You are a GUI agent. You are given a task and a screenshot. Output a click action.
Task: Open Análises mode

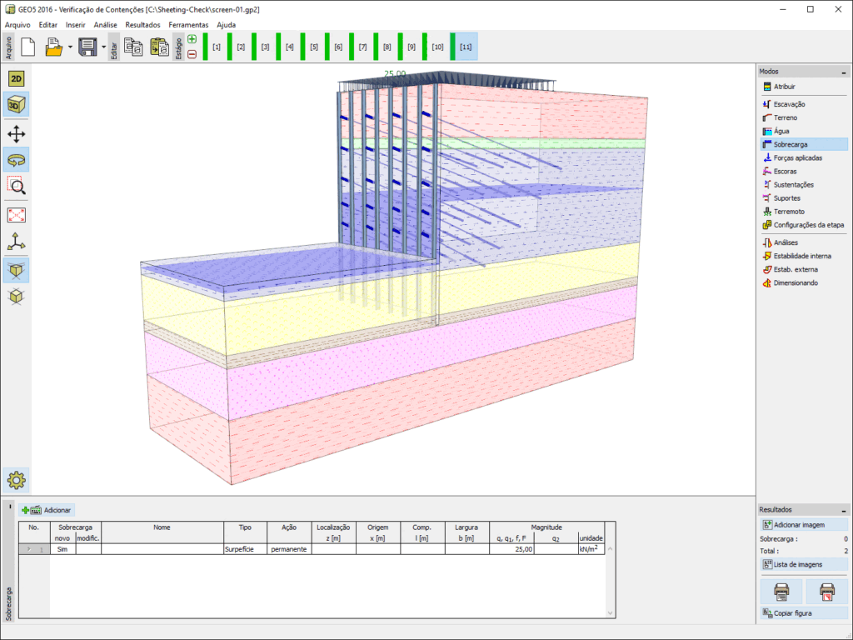point(804,242)
